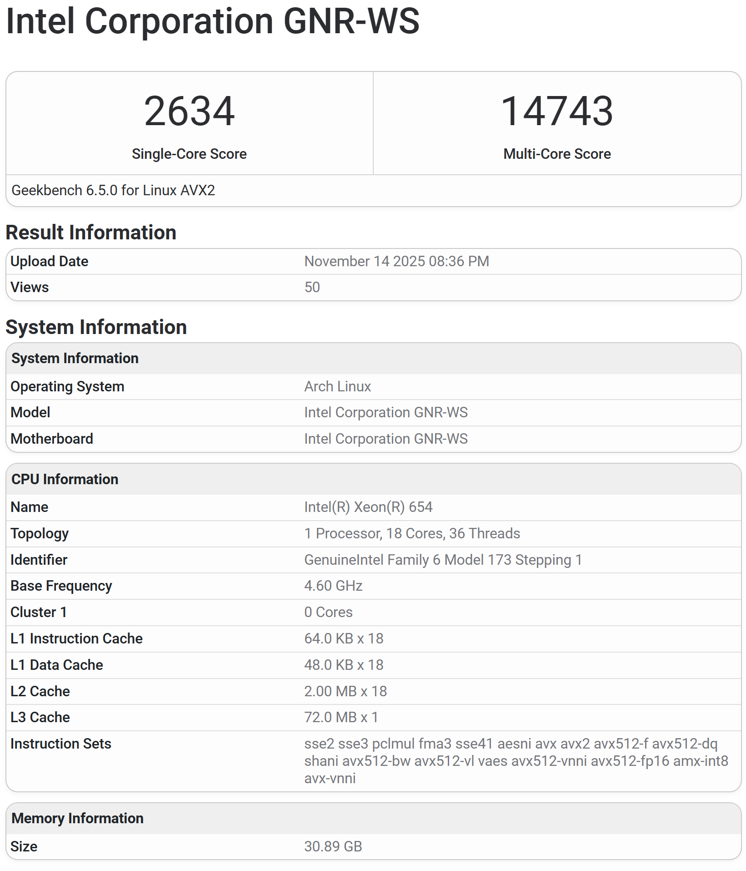Click the Arch Linux operating system value
Image resolution: width=746 pixels, height=871 pixels.
pyautogui.click(x=337, y=386)
